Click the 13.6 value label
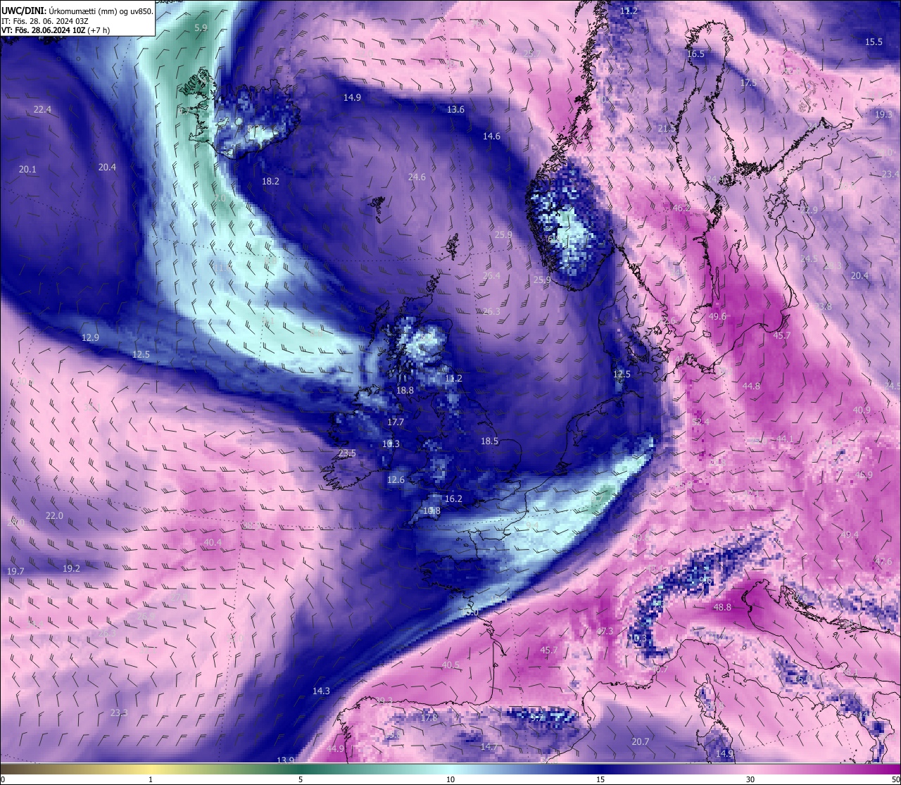 (455, 109)
